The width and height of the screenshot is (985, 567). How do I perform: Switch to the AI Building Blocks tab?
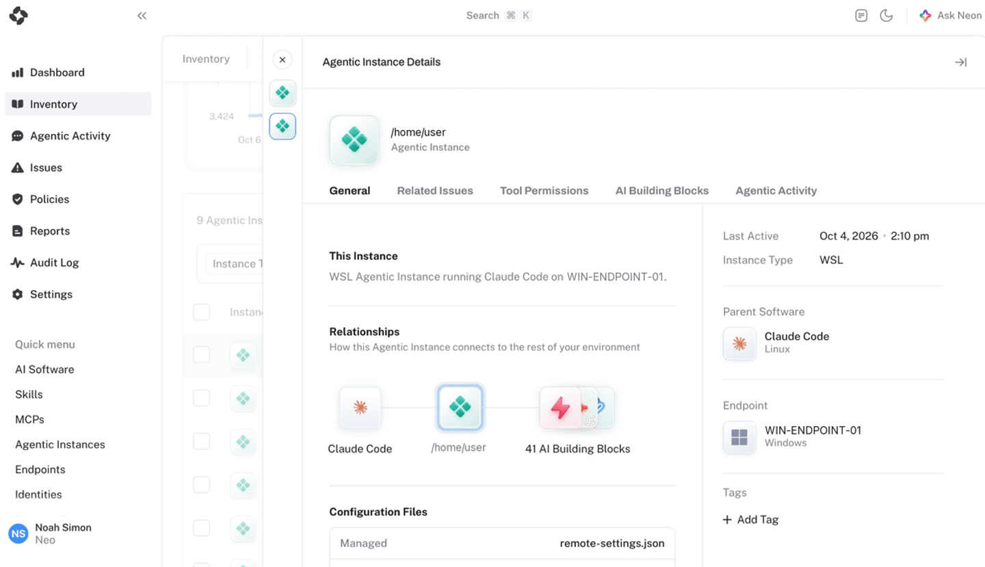662,191
